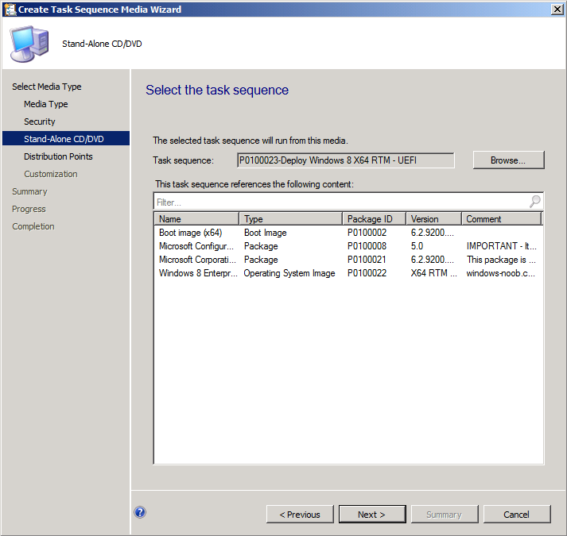This screenshot has height=536, width=567.
Task: Open the Media Type step in sidebar
Action: point(46,104)
